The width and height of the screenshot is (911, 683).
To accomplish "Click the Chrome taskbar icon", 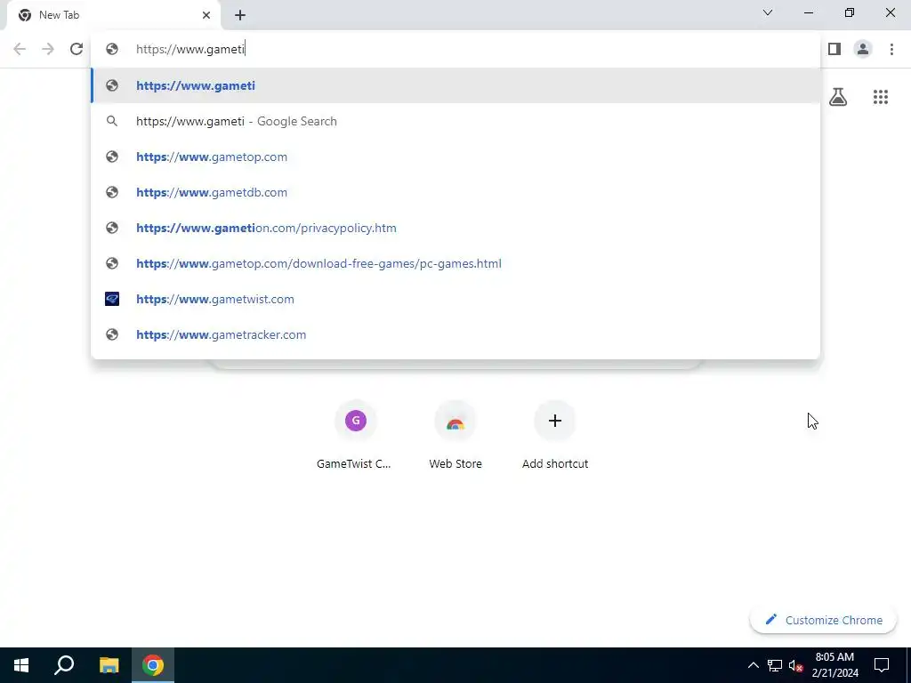I will (153, 665).
